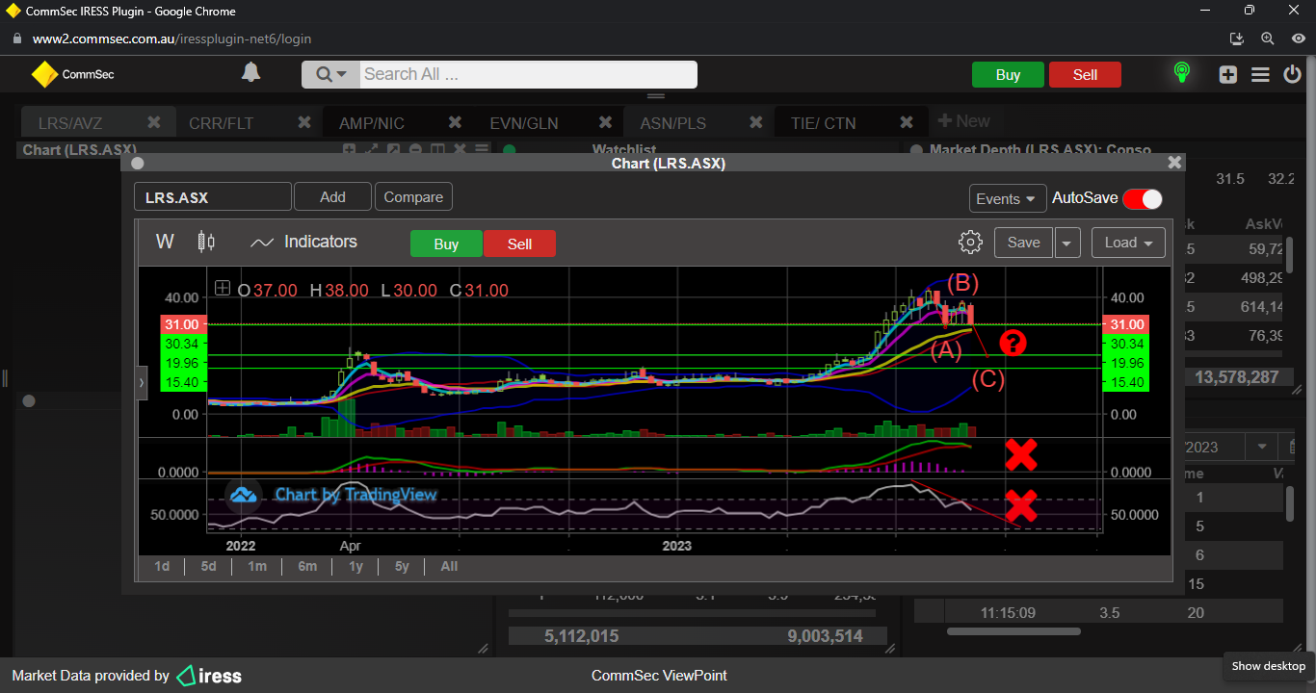Viewport: 1316px width, 693px height.
Task: Close the Chart (LRS.ASX) popup window
Action: tap(1173, 164)
